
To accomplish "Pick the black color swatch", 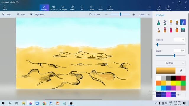I will point(173,78).
